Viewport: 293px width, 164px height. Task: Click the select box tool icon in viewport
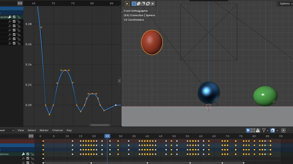(x=127, y=4)
